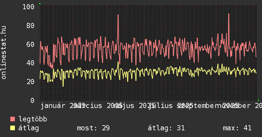Click the green arrow at X axis end
262x137 pixels.
tap(258, 100)
